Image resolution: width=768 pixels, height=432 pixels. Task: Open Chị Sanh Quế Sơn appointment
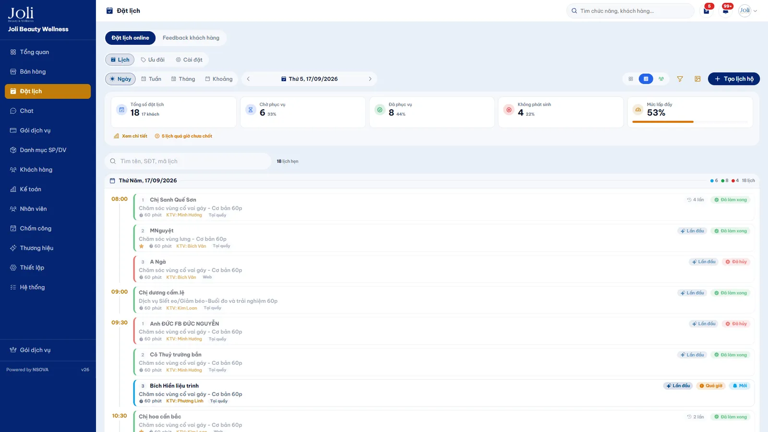click(x=444, y=207)
